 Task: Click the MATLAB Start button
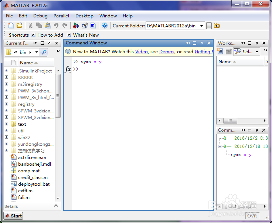click(x=13, y=216)
